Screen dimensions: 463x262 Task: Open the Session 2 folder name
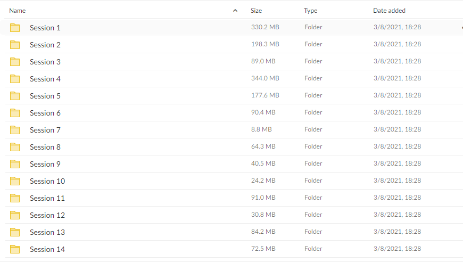pos(45,45)
